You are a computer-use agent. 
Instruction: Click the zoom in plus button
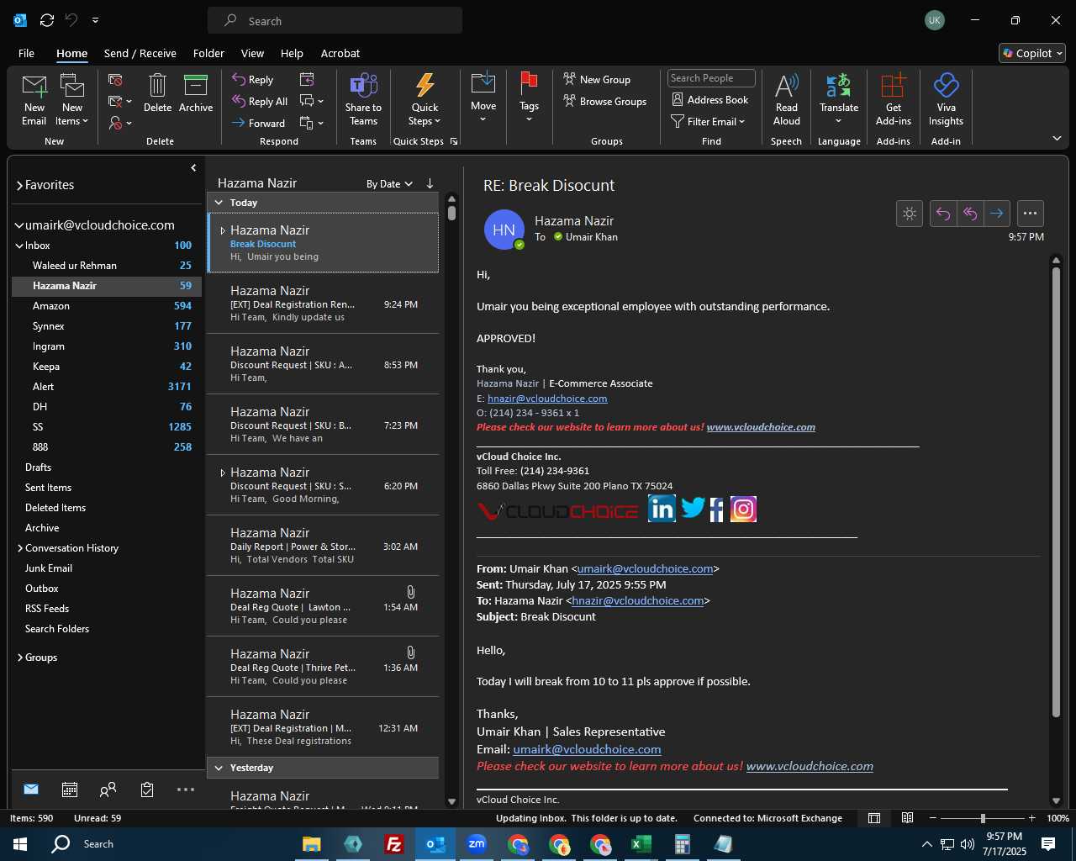pyautogui.click(x=1031, y=818)
